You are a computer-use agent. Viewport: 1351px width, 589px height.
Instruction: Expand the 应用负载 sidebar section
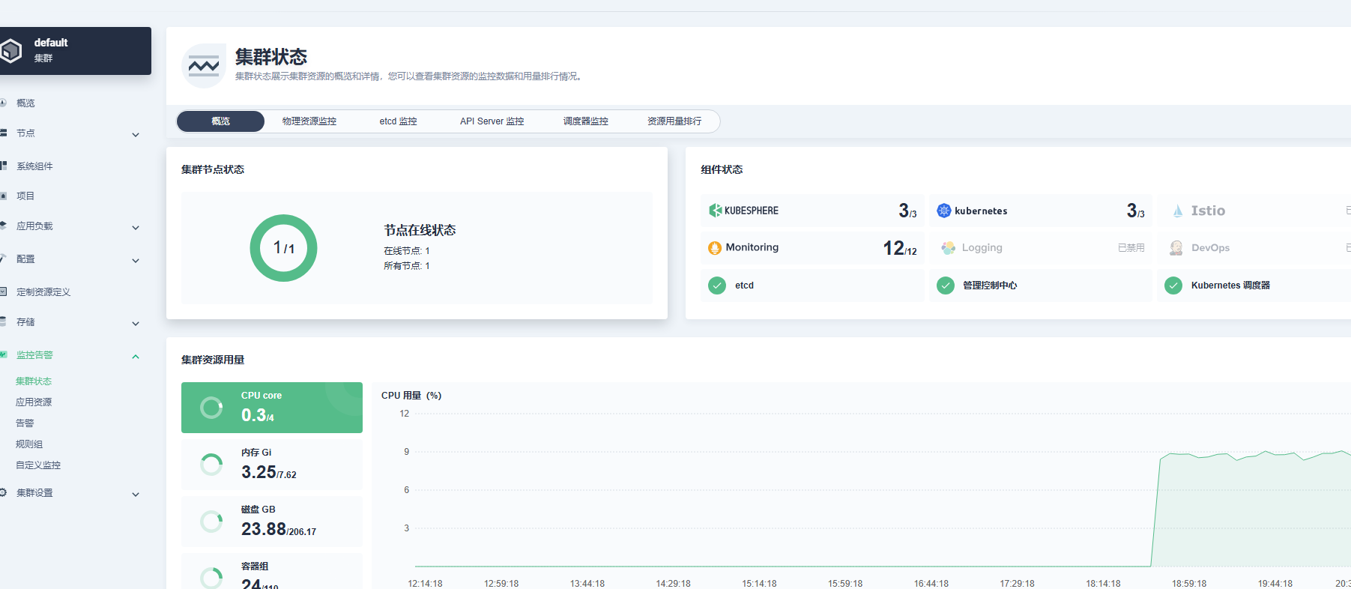[x=136, y=228]
